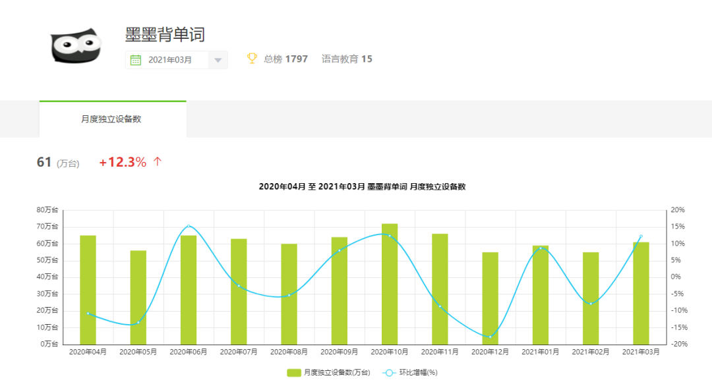Click the 61 万台 device count value
Screen dimensions: 712x388
click(57, 162)
